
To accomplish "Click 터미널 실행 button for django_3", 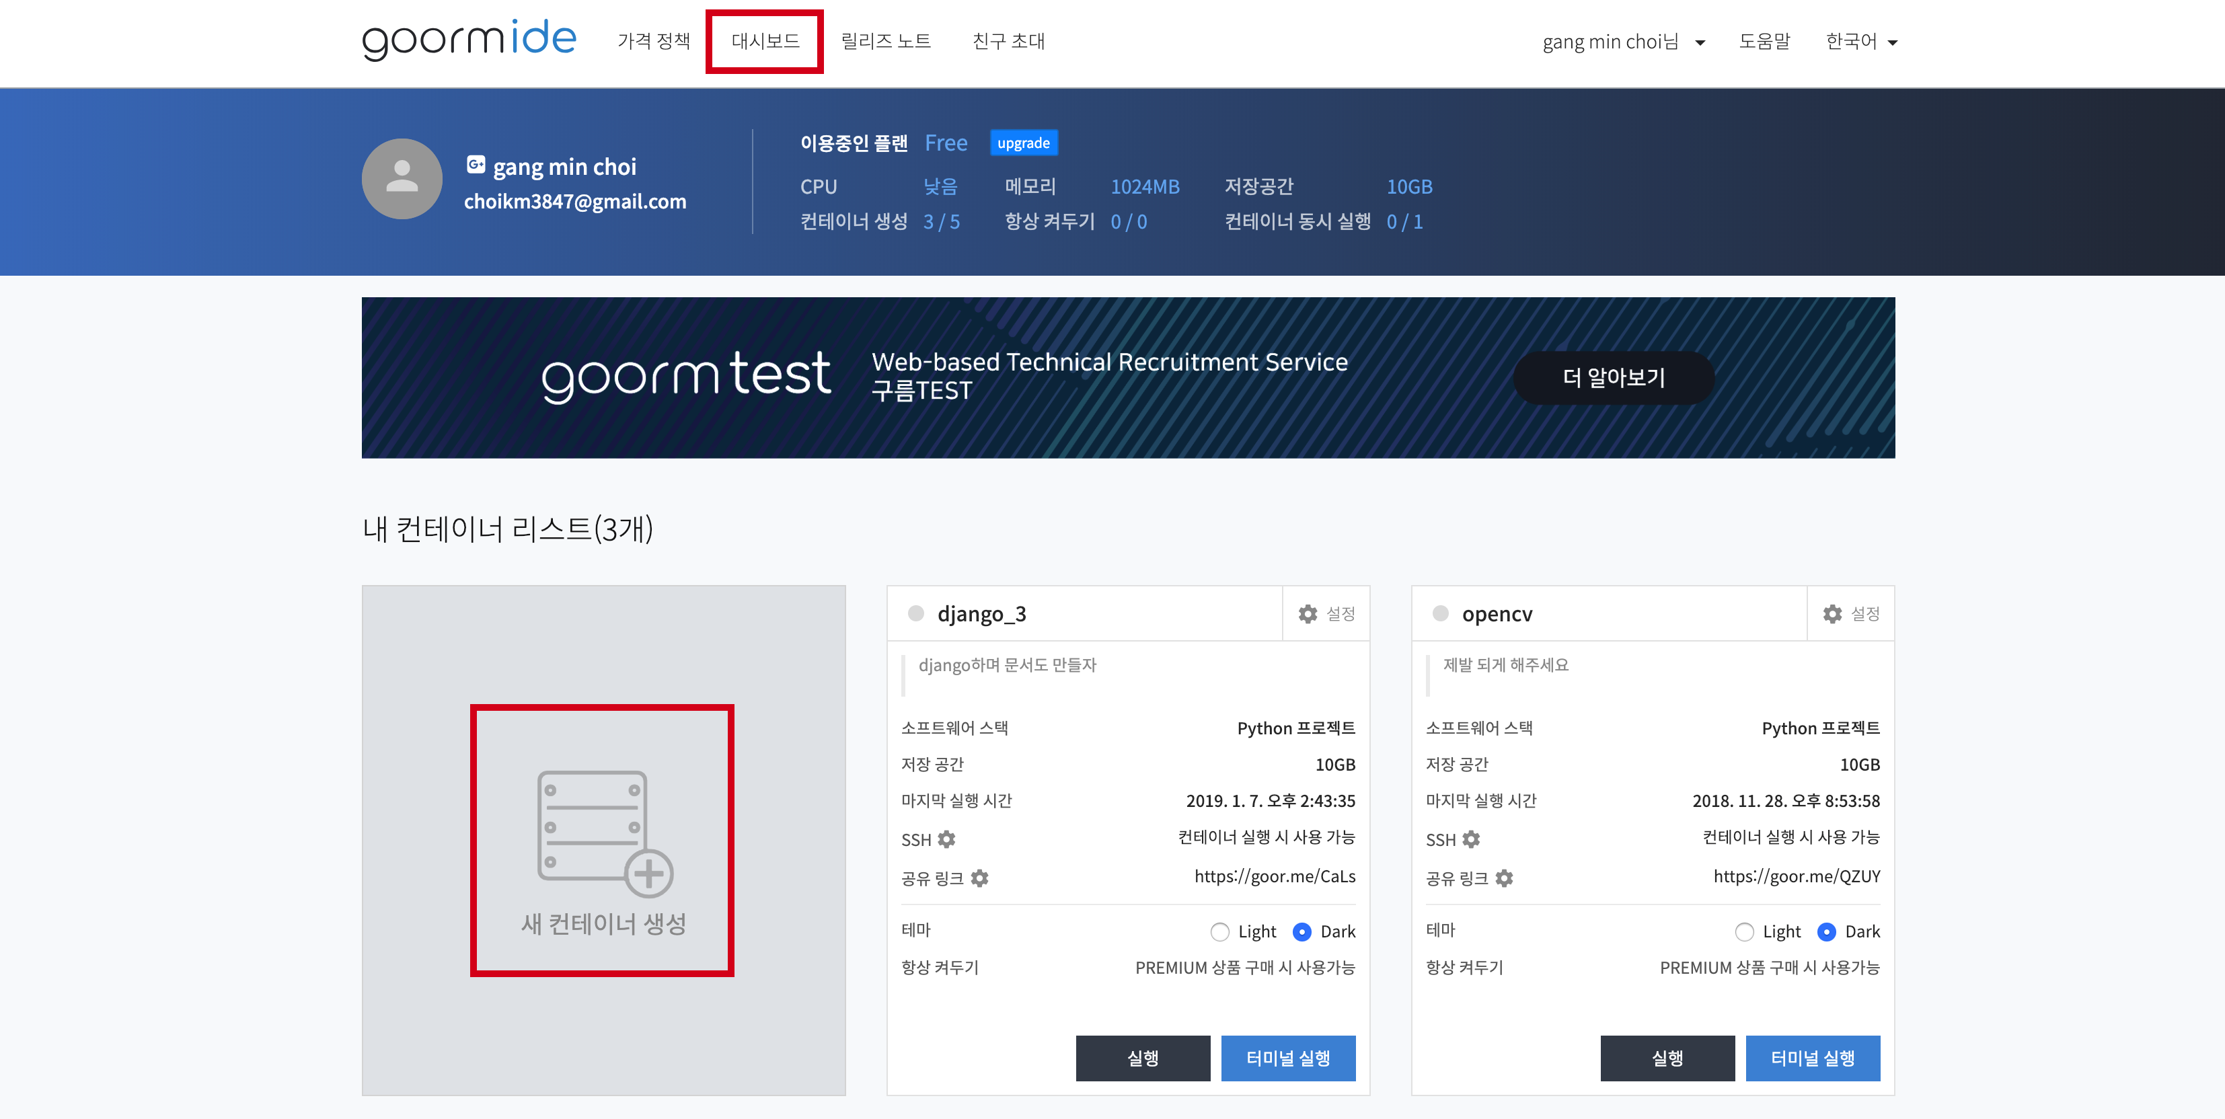I will click(1288, 1058).
